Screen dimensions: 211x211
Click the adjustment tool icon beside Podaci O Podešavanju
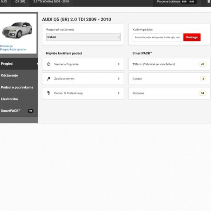click(49, 93)
